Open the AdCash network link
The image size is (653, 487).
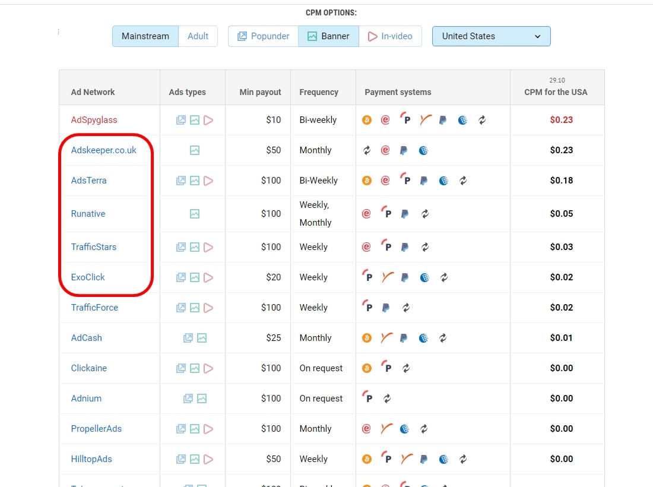[x=86, y=338]
